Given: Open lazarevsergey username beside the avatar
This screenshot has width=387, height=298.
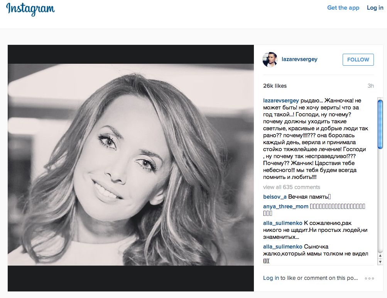Looking at the screenshot, I should click(x=299, y=60).
